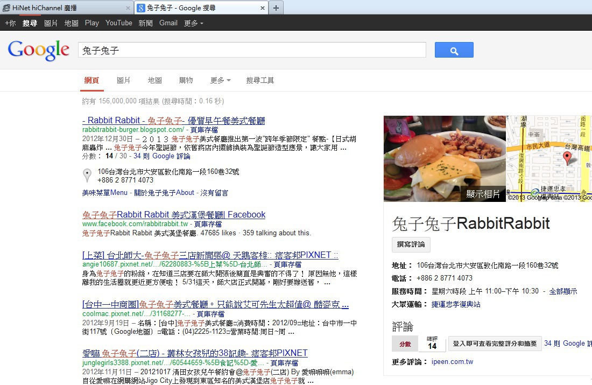Open the 愛嘛 兔子兔子(二店) PIXNET result

(195, 353)
